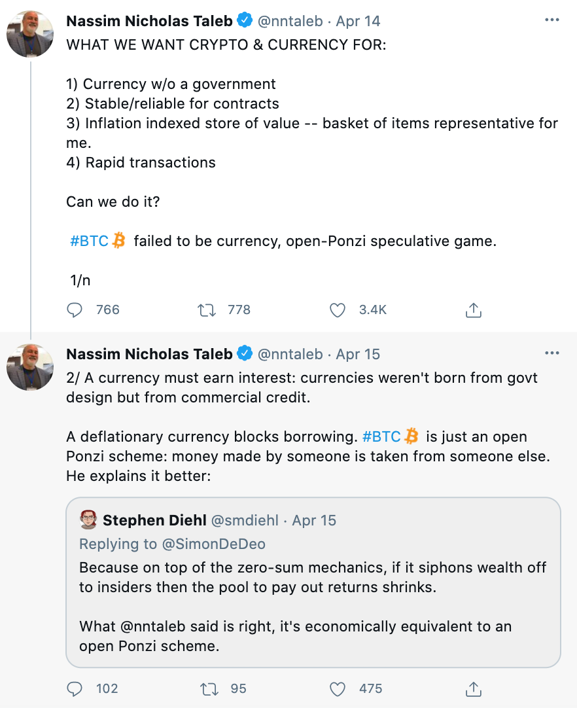
Task: Share the first tweet via the share icon
Action: pos(473,310)
